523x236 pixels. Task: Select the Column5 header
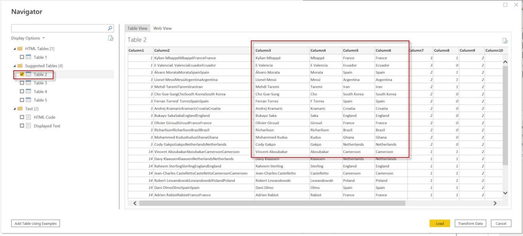pyautogui.click(x=358, y=50)
